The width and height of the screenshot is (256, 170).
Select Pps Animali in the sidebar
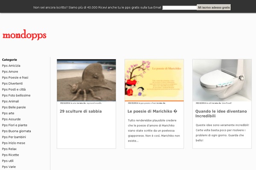click(x=10, y=102)
